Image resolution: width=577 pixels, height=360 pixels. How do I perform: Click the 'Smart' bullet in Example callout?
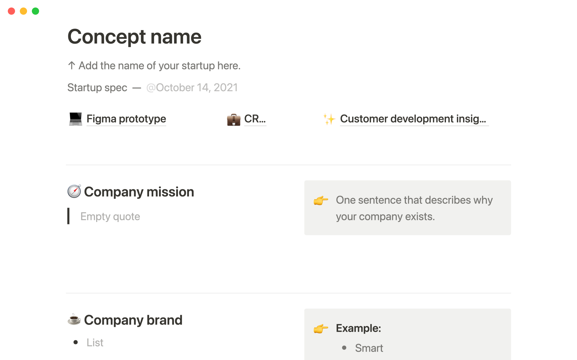[369, 348]
